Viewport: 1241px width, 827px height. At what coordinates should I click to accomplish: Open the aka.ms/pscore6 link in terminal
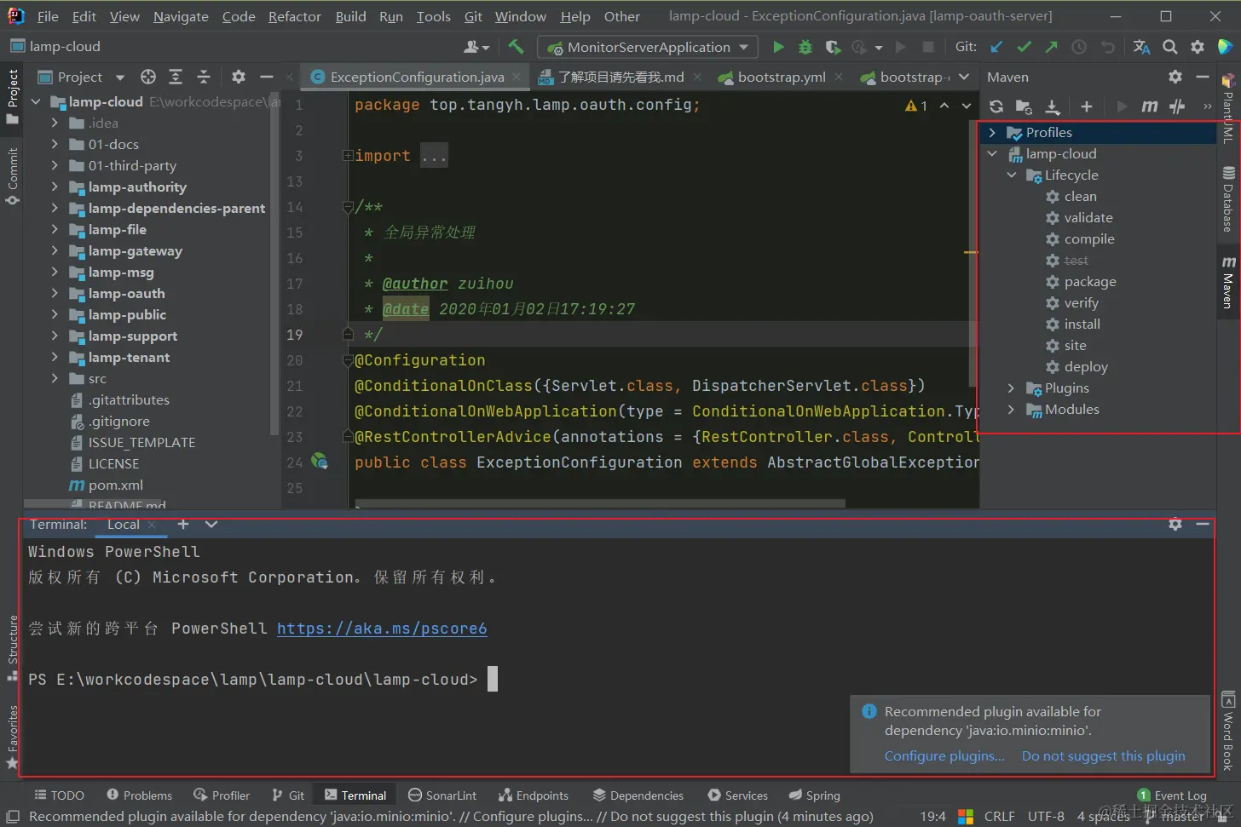(x=382, y=629)
